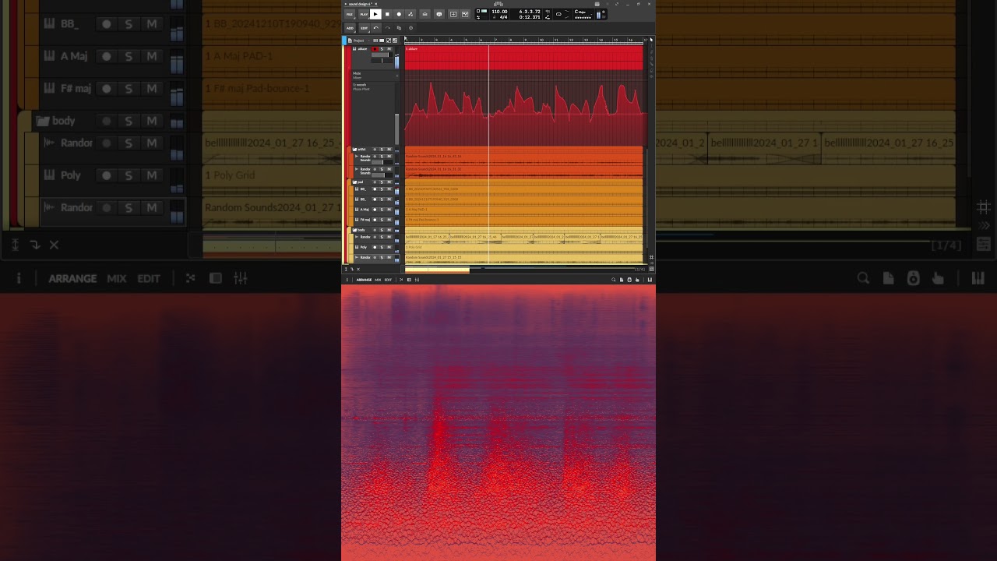
Task: Click the X icon below the track list
Action: coord(358,270)
